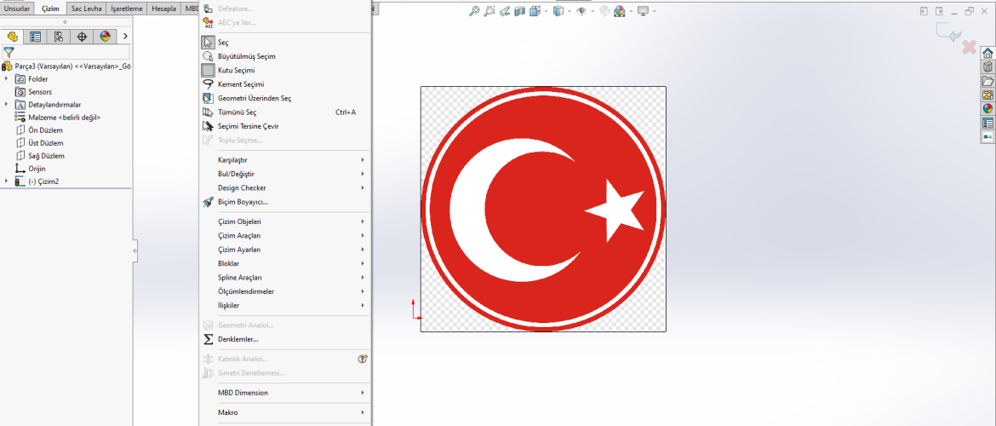Cancel sketch with the red X
996x426 pixels.
pos(969,46)
